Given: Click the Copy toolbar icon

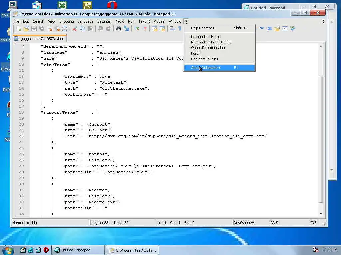Looking at the screenshot, I should 83,29.
